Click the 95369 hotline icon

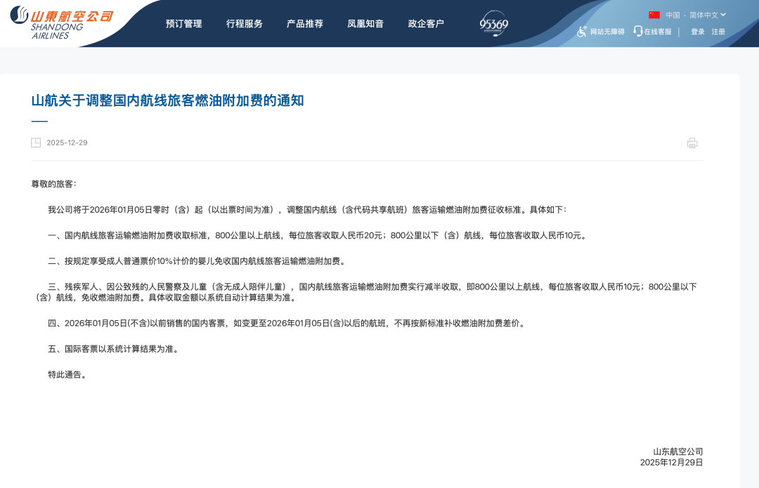click(x=494, y=24)
